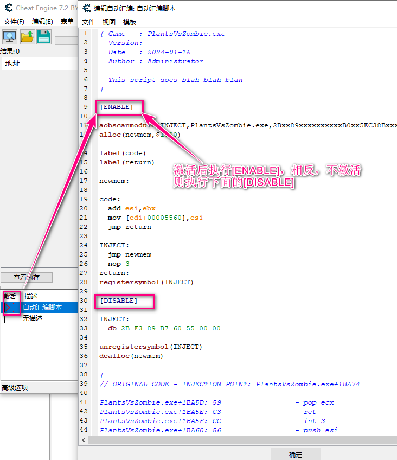This screenshot has width=397, height=460.
Task: Click the push esi comment line
Action: pyautogui.click(x=219, y=430)
